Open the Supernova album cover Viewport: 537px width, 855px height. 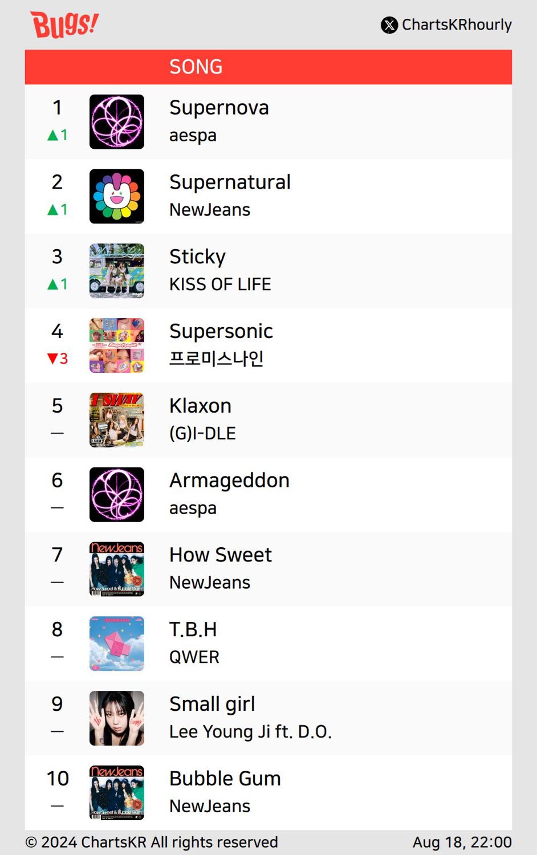tap(117, 122)
